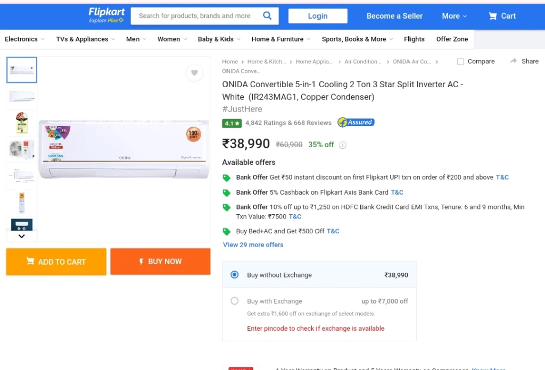Click the Login button
Image resolution: width=545 pixels, height=370 pixels.
point(318,16)
